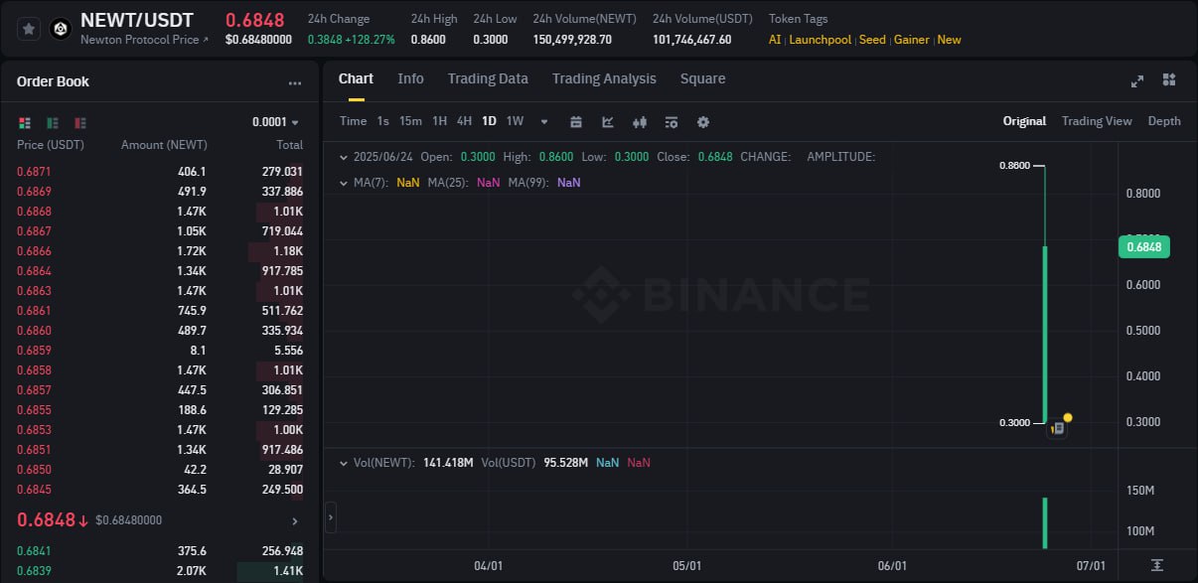1198x583 pixels.
Task: Click the Gainer token tag
Action: point(912,40)
